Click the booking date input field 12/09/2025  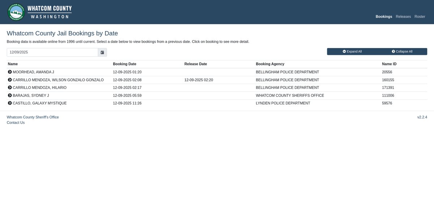click(x=52, y=52)
